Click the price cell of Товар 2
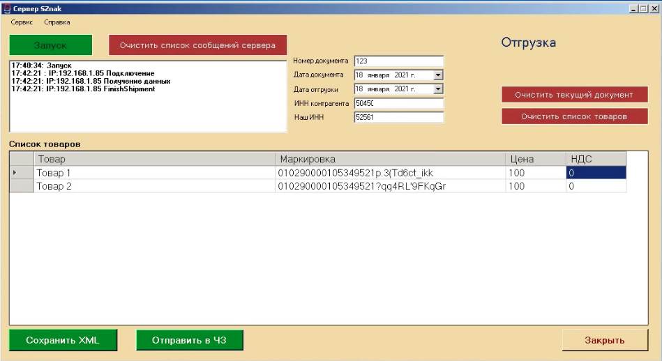Viewport: 662px width, 361px height. (536, 186)
